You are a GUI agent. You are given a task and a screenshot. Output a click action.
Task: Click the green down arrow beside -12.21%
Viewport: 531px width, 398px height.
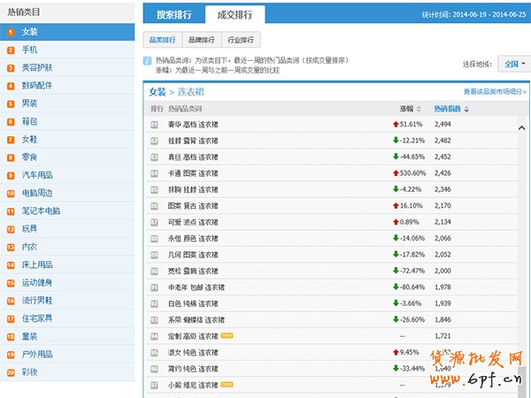[396, 140]
